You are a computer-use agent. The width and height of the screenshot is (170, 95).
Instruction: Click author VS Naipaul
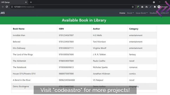pos(98,80)
